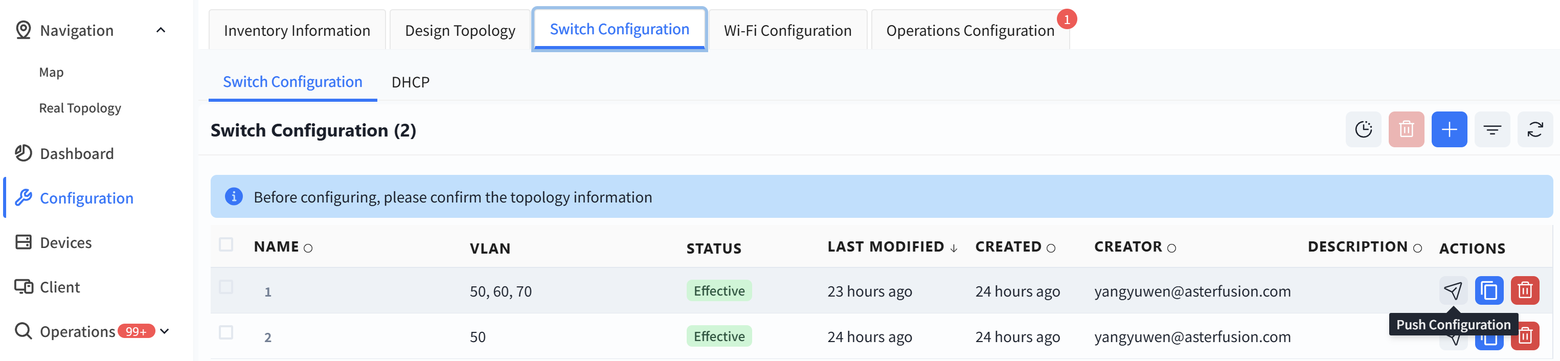Click the red 1 badge on Operations Configuration
Image resolution: width=1560 pixels, height=361 pixels.
[1067, 19]
